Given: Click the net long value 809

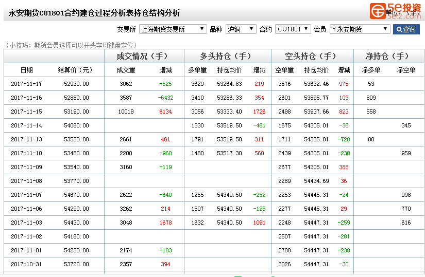Looking at the screenshot, I should pos(371,98).
